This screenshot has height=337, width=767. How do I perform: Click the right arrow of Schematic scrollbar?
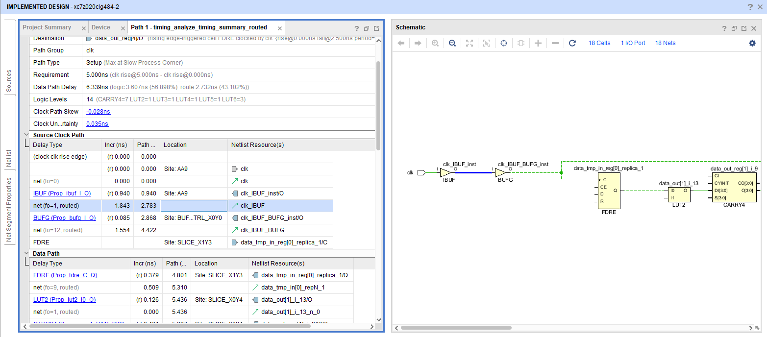point(751,328)
